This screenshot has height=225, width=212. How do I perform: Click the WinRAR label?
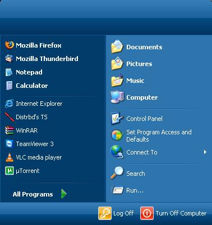[x=27, y=130]
